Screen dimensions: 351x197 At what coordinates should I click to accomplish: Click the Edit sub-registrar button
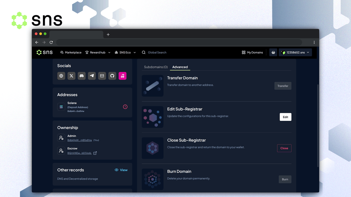[x=285, y=117]
